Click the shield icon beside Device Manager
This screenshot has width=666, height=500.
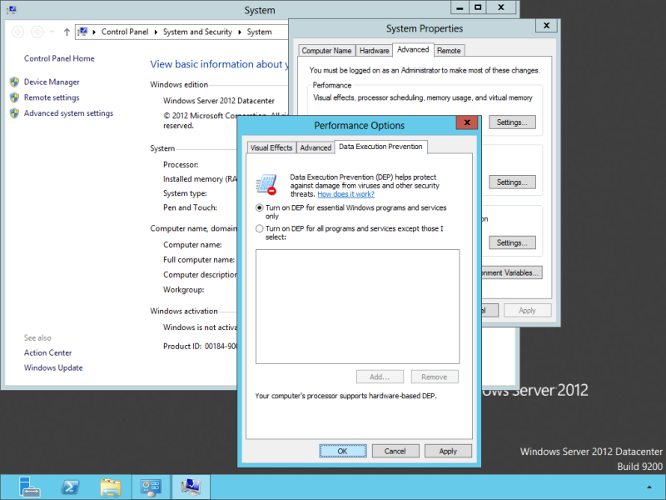click(14, 82)
